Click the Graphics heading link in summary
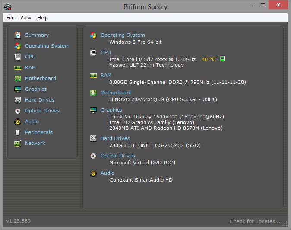Viewport: 291px width, 230px height. [x=111, y=110]
